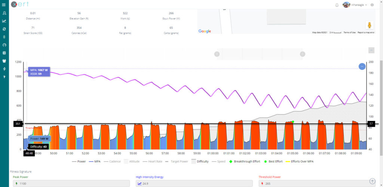Click the notification bell icon
Screen dimensions: 383x187
(x=337, y=5)
